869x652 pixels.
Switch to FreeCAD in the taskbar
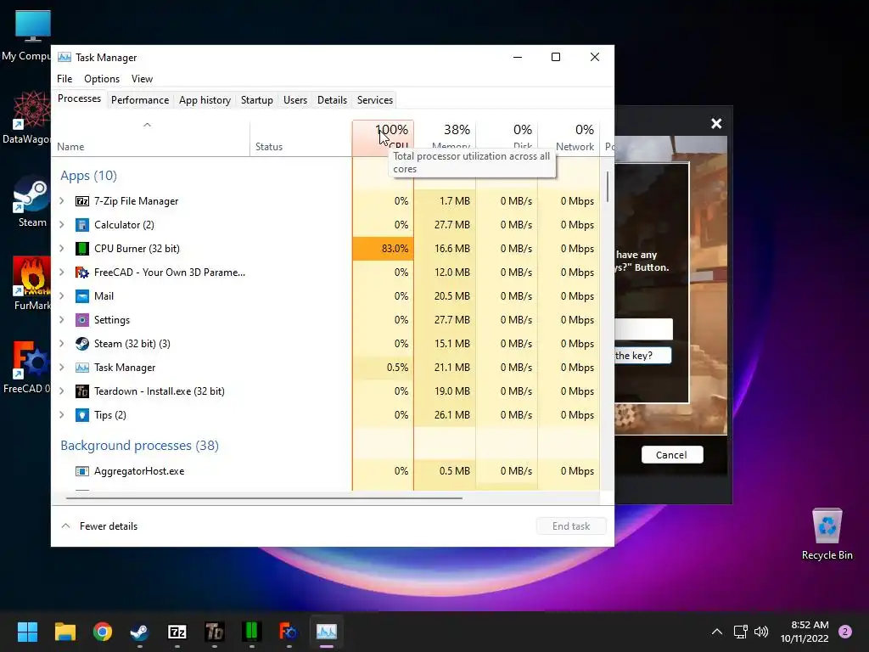(x=289, y=632)
